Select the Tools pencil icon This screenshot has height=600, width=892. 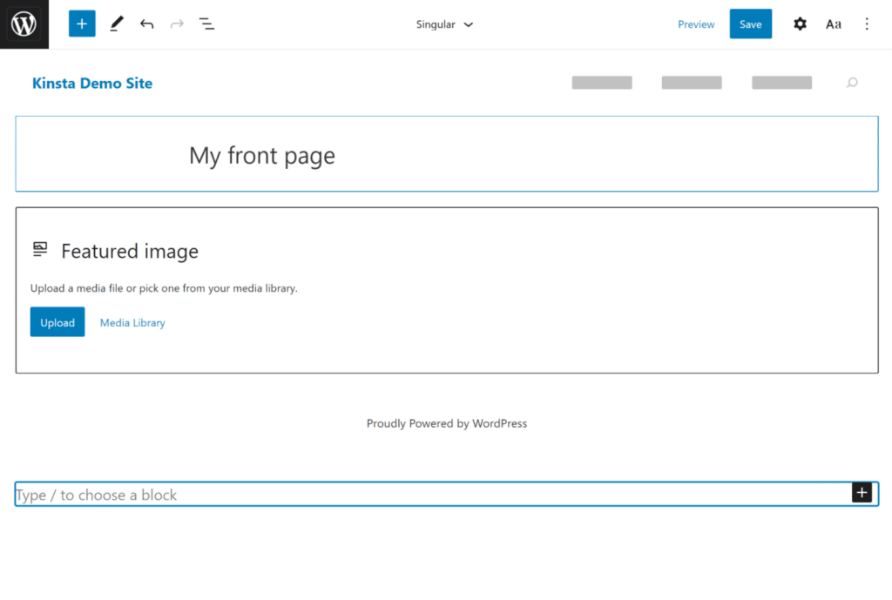pyautogui.click(x=116, y=24)
